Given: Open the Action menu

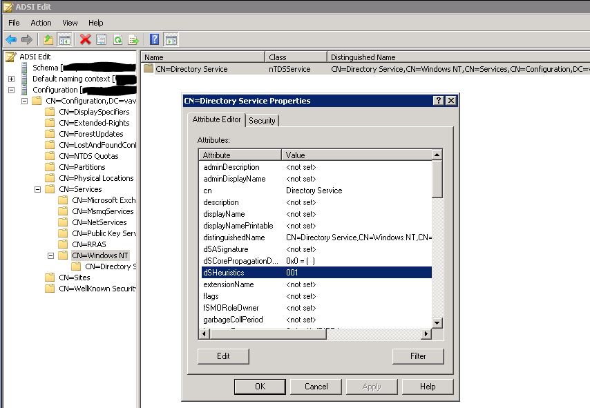Looking at the screenshot, I should point(41,23).
